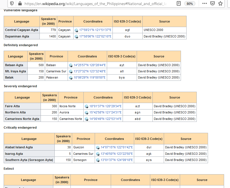Image resolution: width=230 pixels, height=188 pixels.
Task: Select the 'Dupaninan Agta' language cell
Action: [21, 36]
